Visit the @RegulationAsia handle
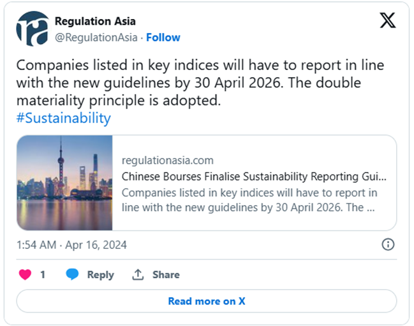Screen dimensions: 414x326 pyautogui.click(x=96, y=37)
